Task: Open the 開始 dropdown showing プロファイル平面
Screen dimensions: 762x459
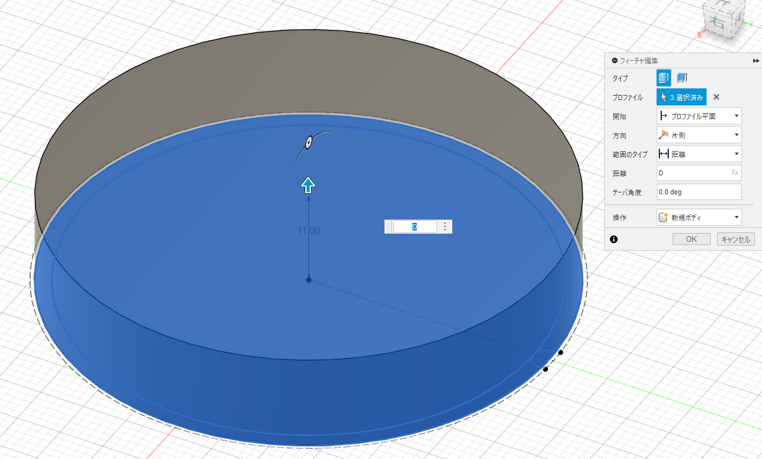Action: point(699,116)
